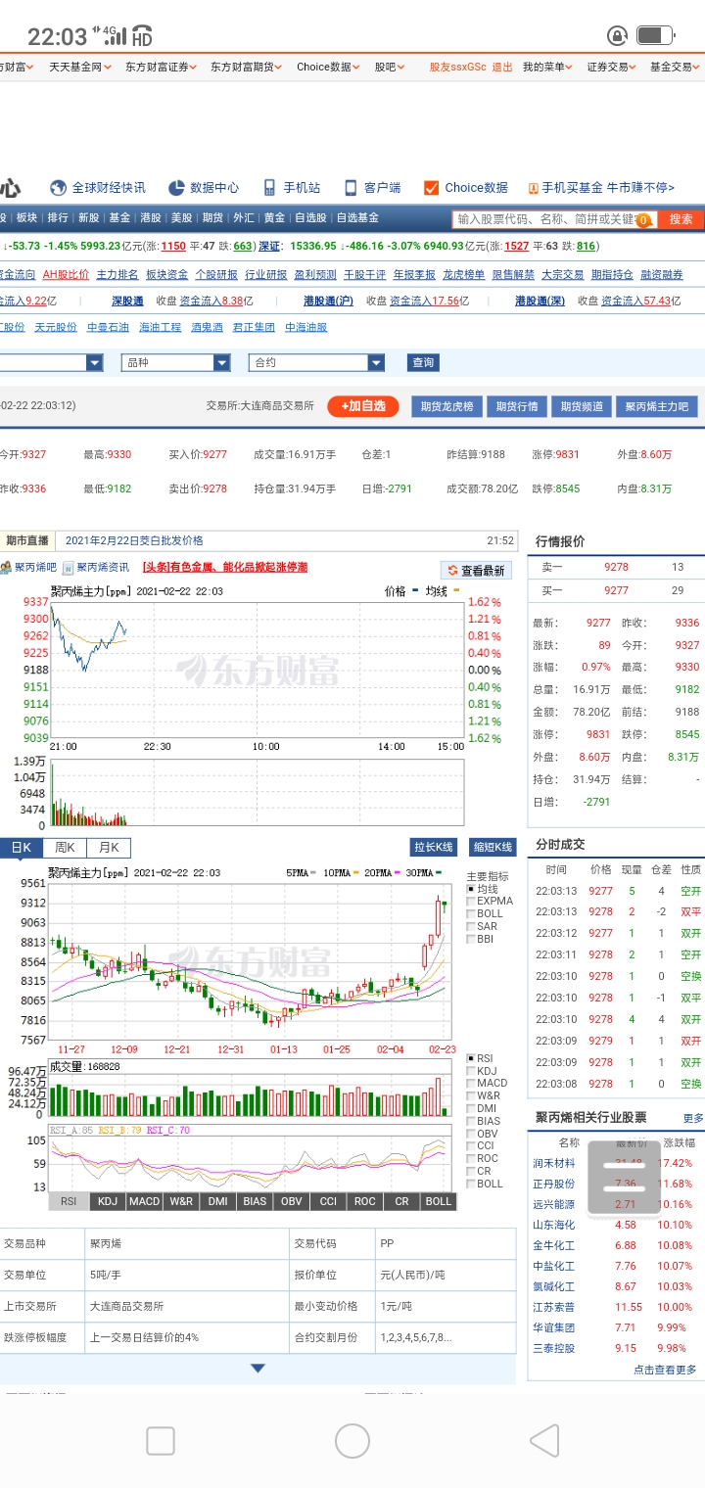
Task: Tap the Android home navigation button
Action: click(x=352, y=1441)
